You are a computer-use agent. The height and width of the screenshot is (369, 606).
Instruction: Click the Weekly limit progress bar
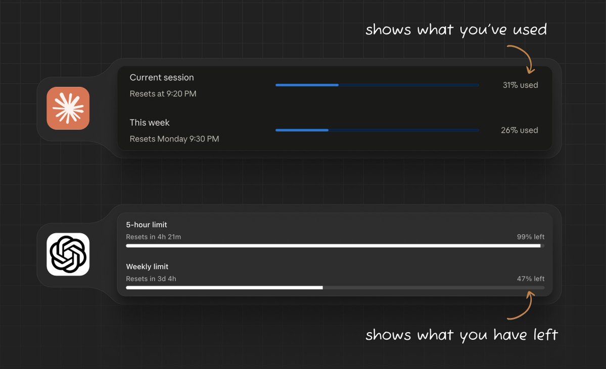335,288
